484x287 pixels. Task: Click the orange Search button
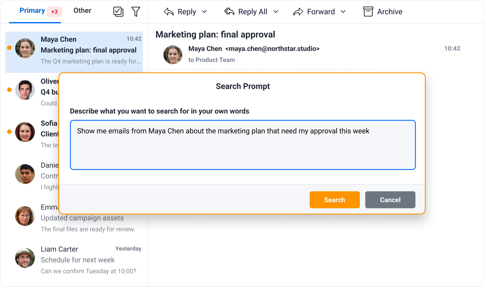click(335, 200)
